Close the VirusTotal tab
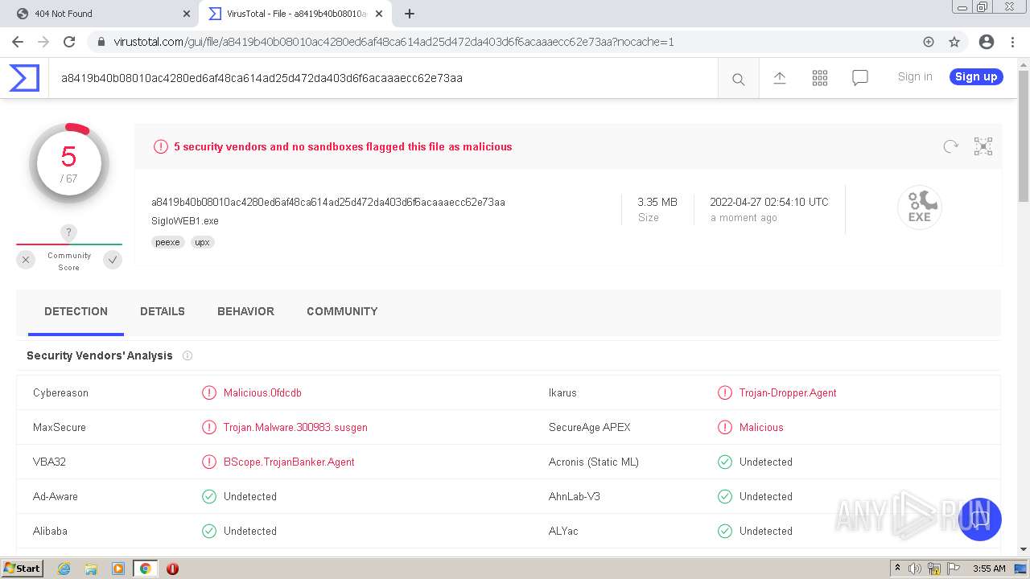This screenshot has height=579, width=1030. pos(379,14)
